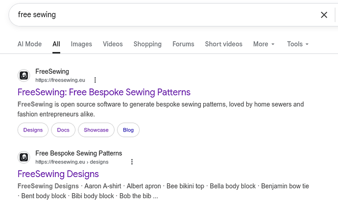The image size is (338, 204).
Task: Show Short videos results
Action: coord(223,44)
